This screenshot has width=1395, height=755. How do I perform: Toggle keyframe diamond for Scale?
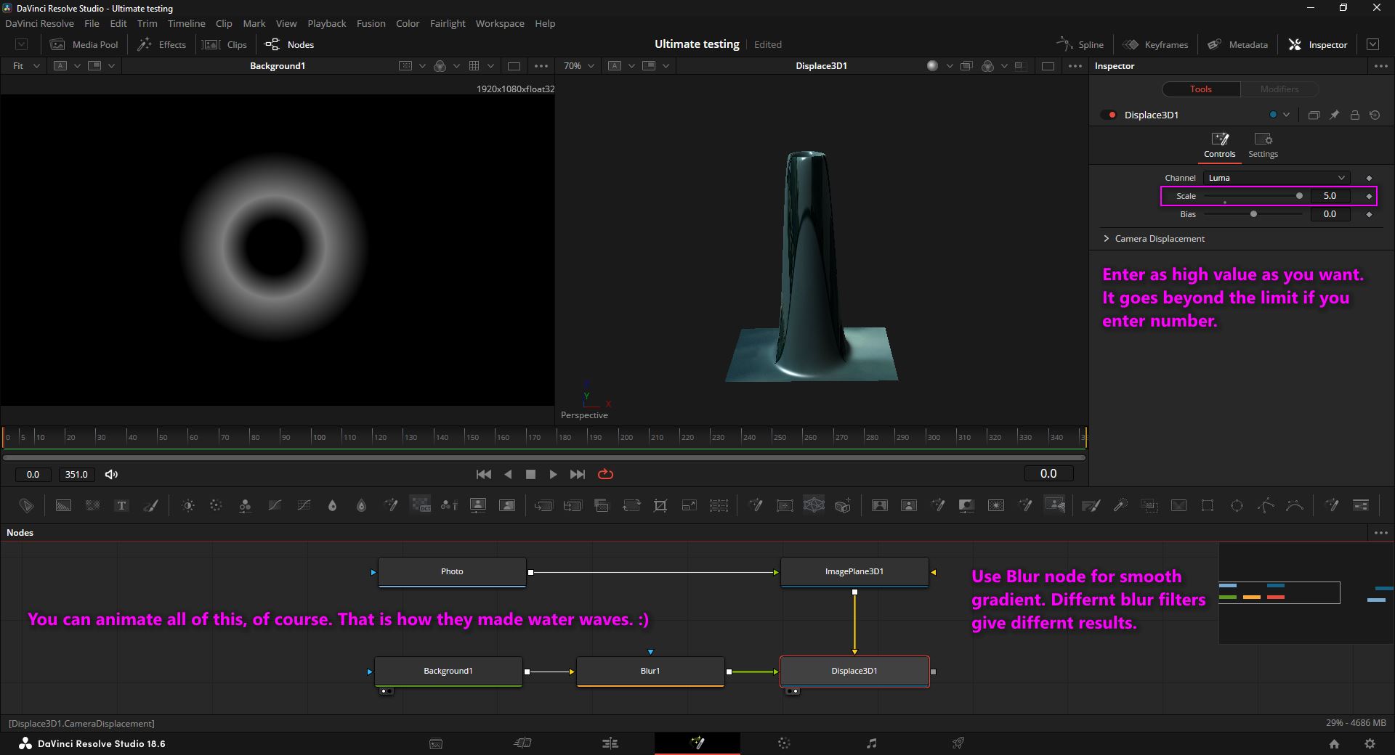pyautogui.click(x=1369, y=196)
